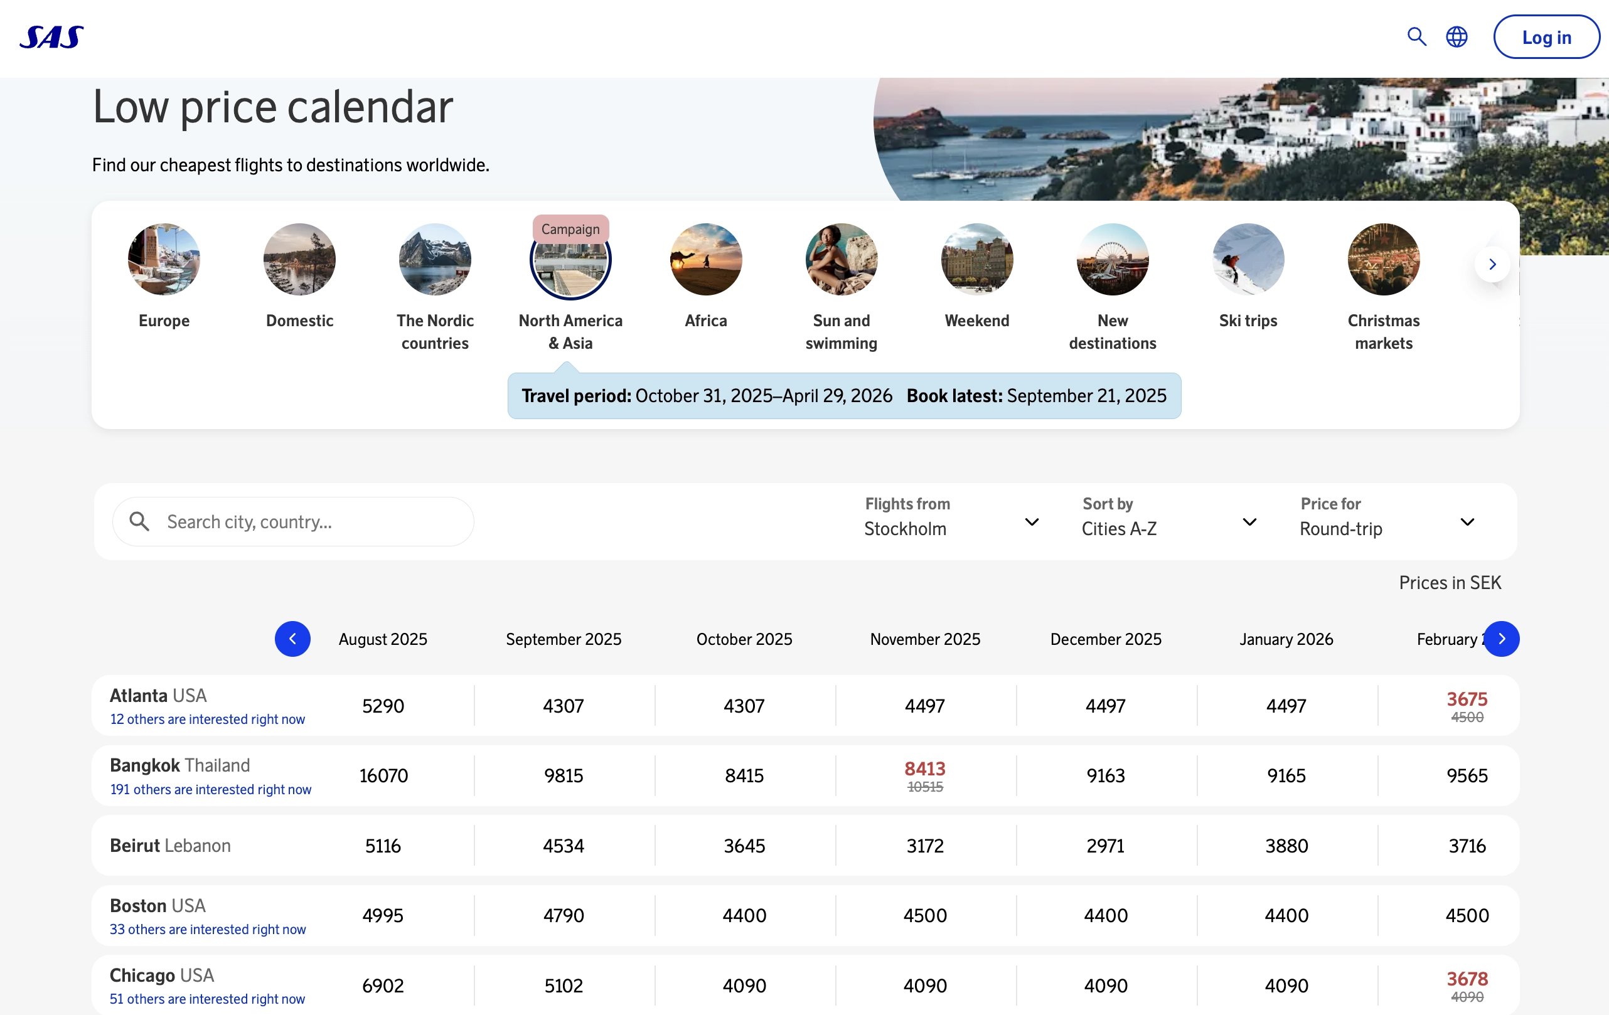Click the Prices in SEK label
The width and height of the screenshot is (1609, 1015).
[1450, 583]
